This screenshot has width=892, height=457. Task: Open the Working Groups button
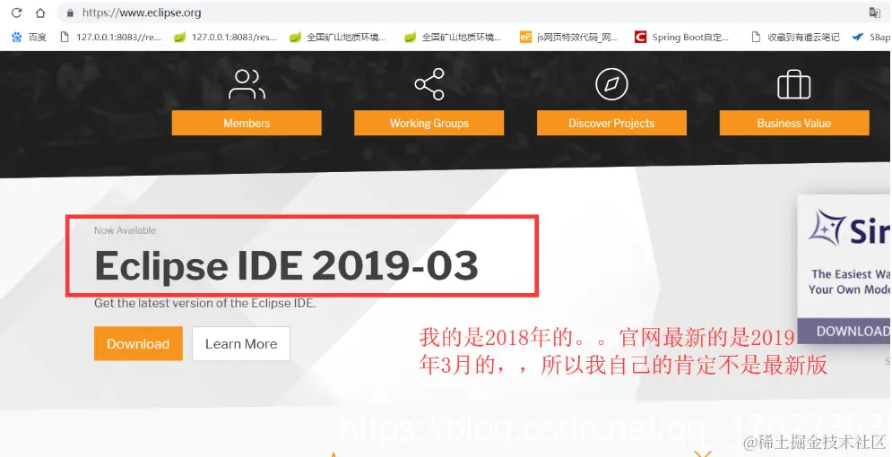(429, 123)
